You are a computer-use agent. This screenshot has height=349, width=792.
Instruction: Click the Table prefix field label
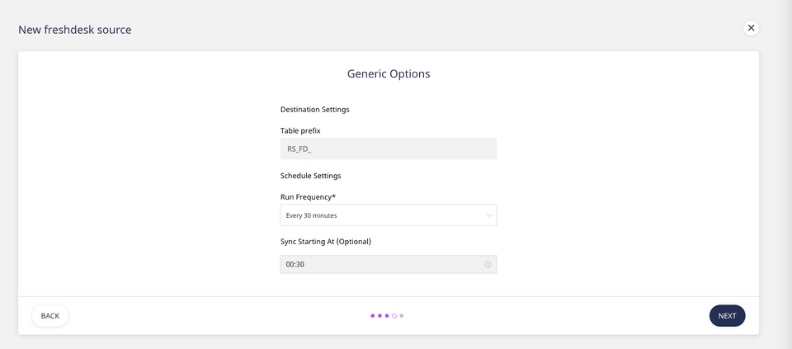click(x=300, y=130)
